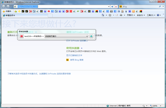The height and width of the screenshot is (108, 166).
Task: Click the red stop recording button
Action: 22,36
